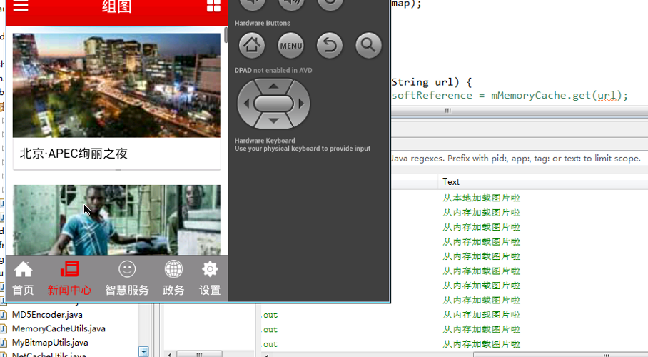Open the 首页 home tab
Image resolution: width=648 pixels, height=357 pixels.
pyautogui.click(x=23, y=278)
